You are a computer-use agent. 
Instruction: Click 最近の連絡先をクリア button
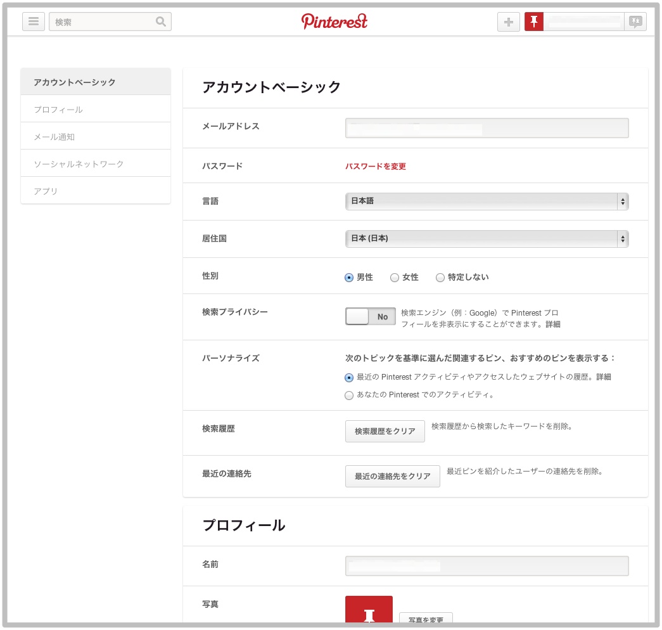click(393, 476)
